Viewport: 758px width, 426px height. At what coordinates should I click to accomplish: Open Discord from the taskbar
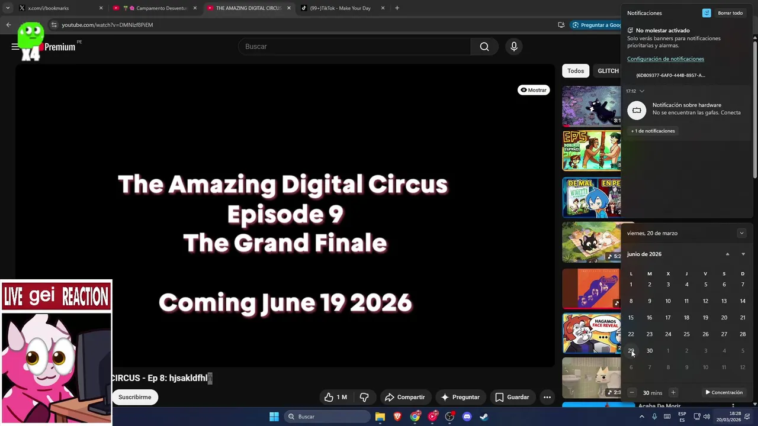[x=467, y=417]
